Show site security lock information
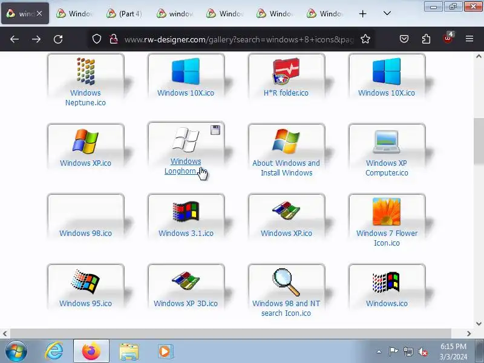 click(114, 39)
